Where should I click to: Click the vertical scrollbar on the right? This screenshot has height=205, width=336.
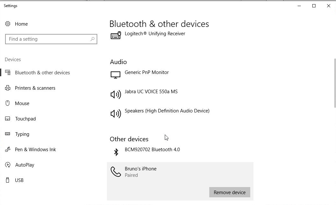coord(335,83)
